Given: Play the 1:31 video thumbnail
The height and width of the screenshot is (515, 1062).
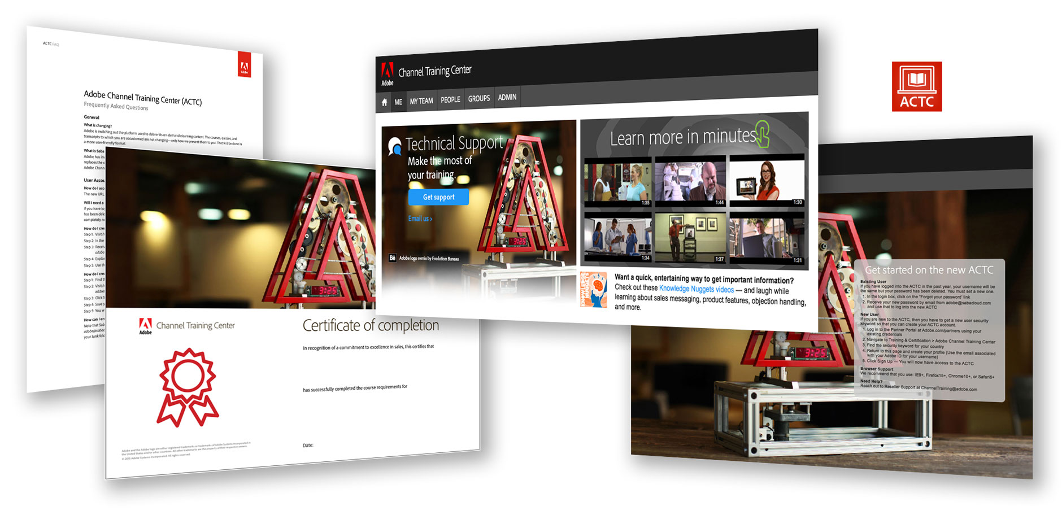Looking at the screenshot, I should 767,238.
